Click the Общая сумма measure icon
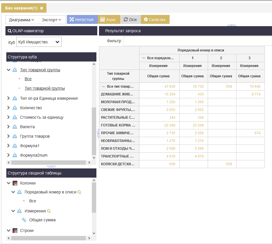Viewport: 272px width, 244px height. [x=24, y=220]
